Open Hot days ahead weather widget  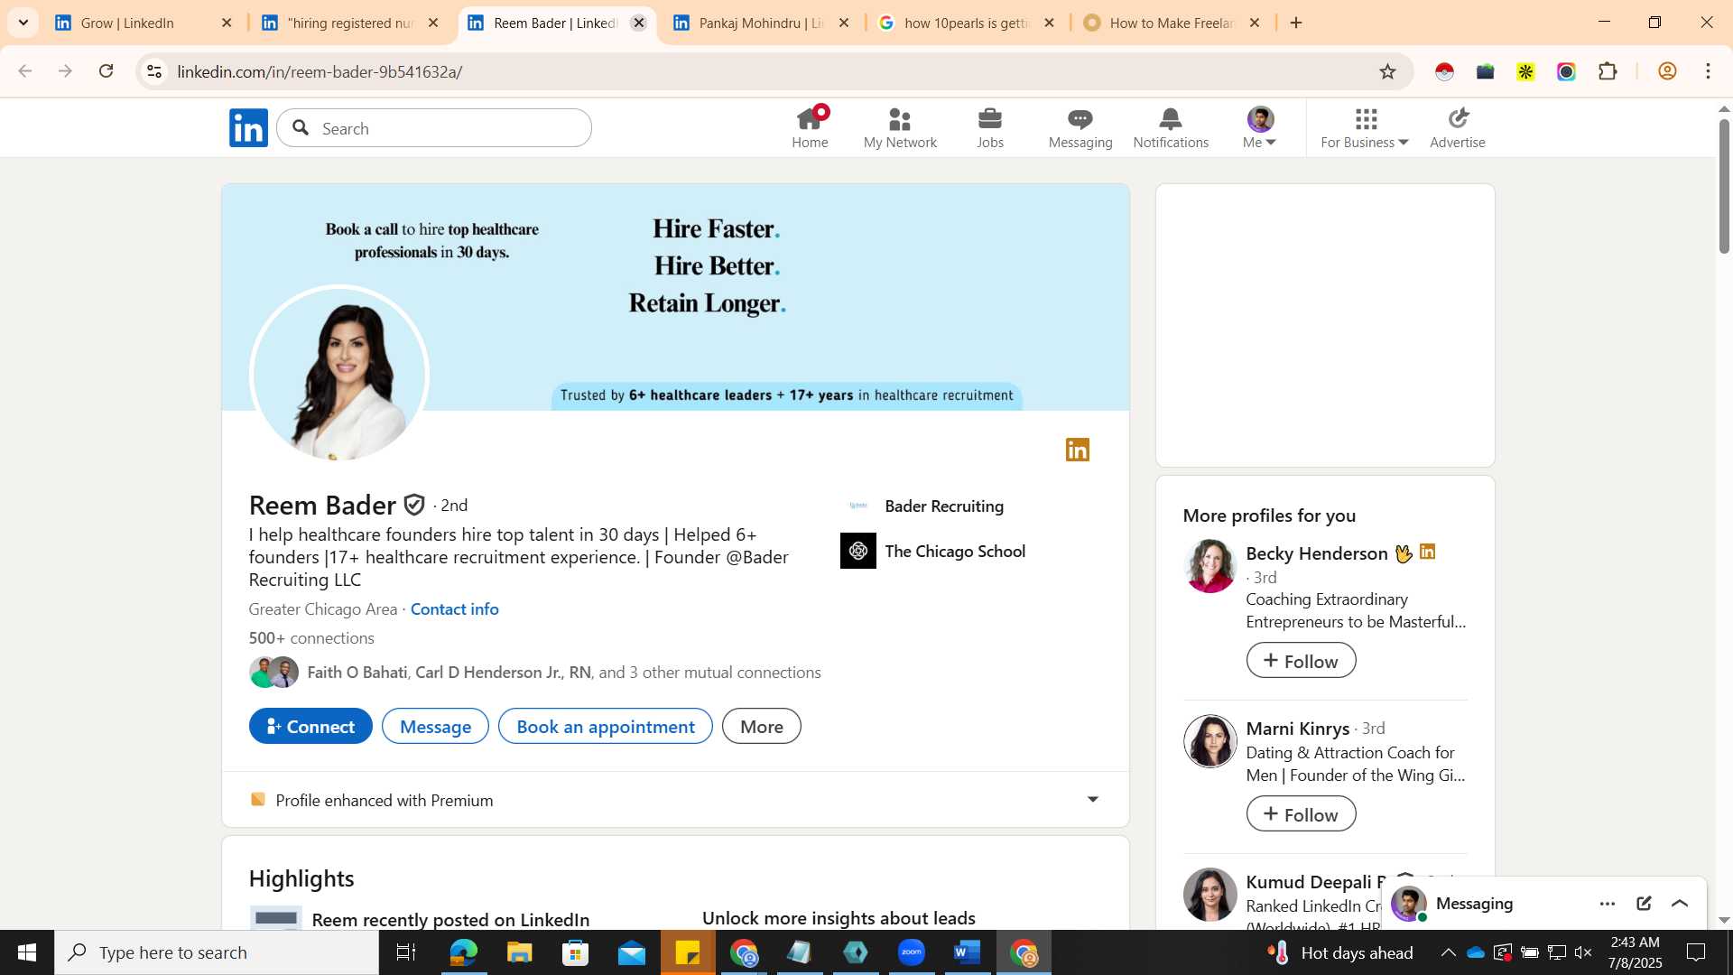click(1341, 952)
